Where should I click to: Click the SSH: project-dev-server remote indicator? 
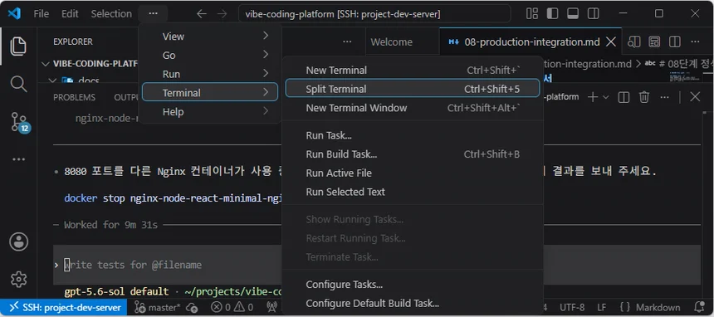point(62,307)
